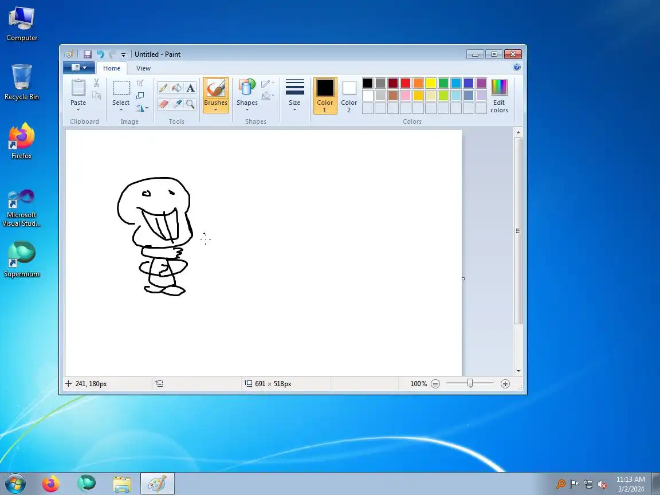Open the Paint file menu button
Screen dimensions: 660x495
point(78,68)
